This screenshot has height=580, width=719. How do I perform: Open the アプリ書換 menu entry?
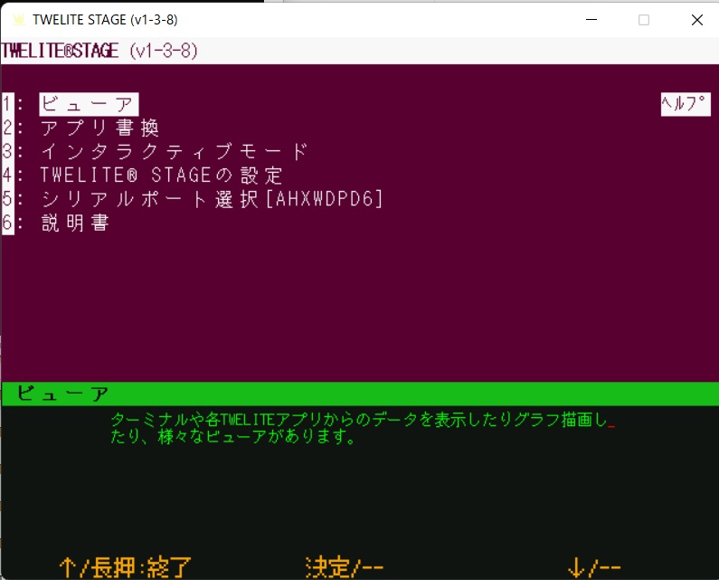(100, 128)
